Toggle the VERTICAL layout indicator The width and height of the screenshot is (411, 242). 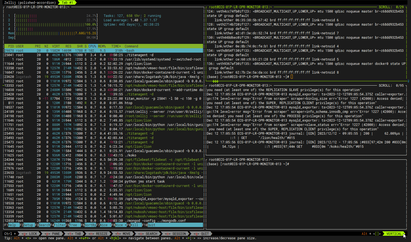click(x=394, y=234)
